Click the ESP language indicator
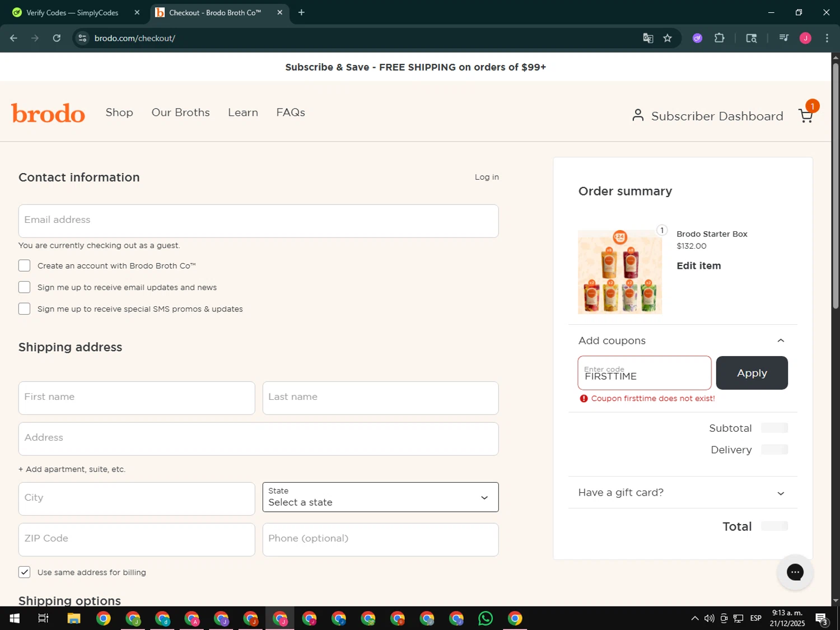840x630 pixels. pos(755,618)
